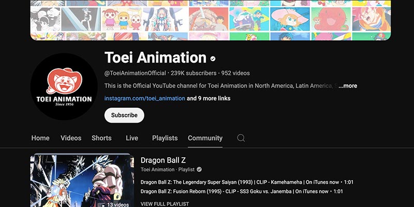Click the playlist queue icon beside 13 videos
The height and width of the screenshot is (207, 414).
101,204
